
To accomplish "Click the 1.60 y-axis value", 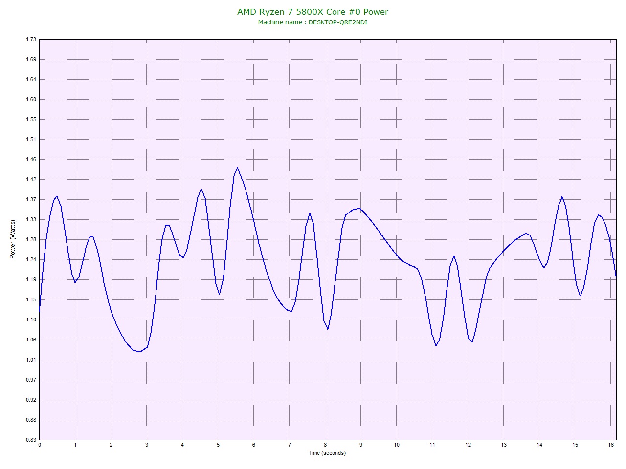I will click(x=31, y=99).
